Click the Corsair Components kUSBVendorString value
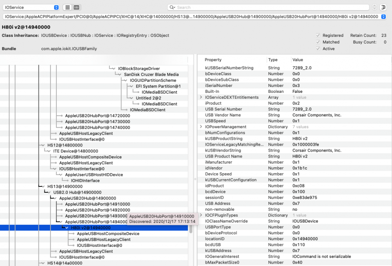The image size is (392, 266). [317, 150]
